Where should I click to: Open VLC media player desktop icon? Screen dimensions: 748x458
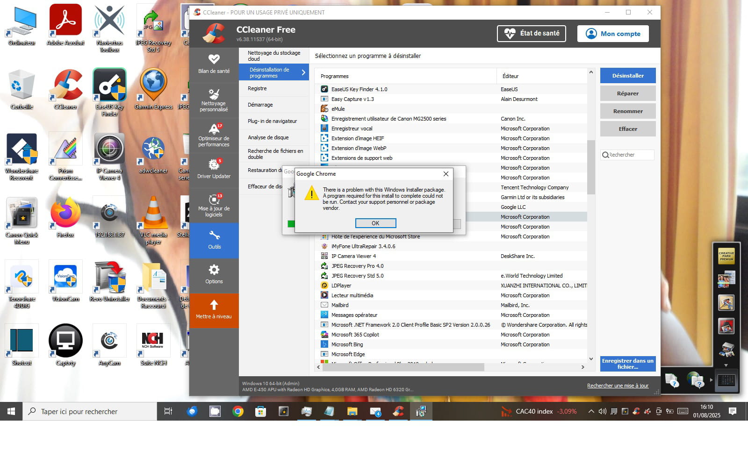click(153, 221)
